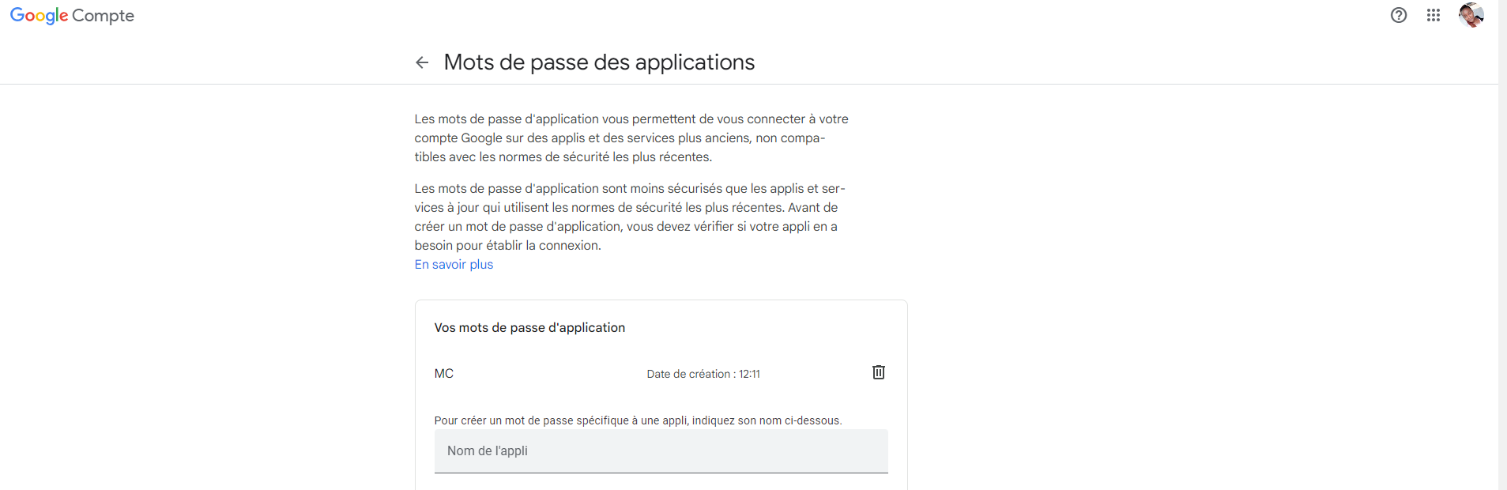Click the vertical page scrollbar

coord(1502,237)
